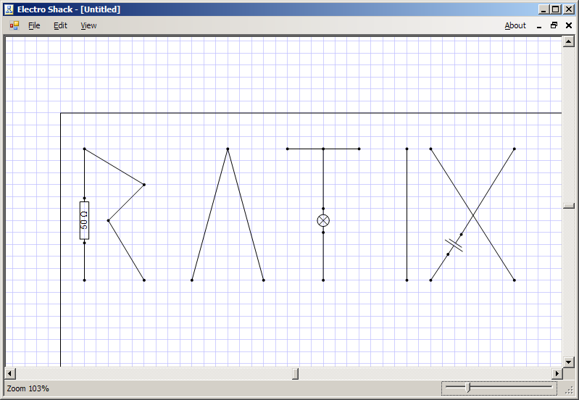Select the top horizontal wire of the T

(x=323, y=149)
